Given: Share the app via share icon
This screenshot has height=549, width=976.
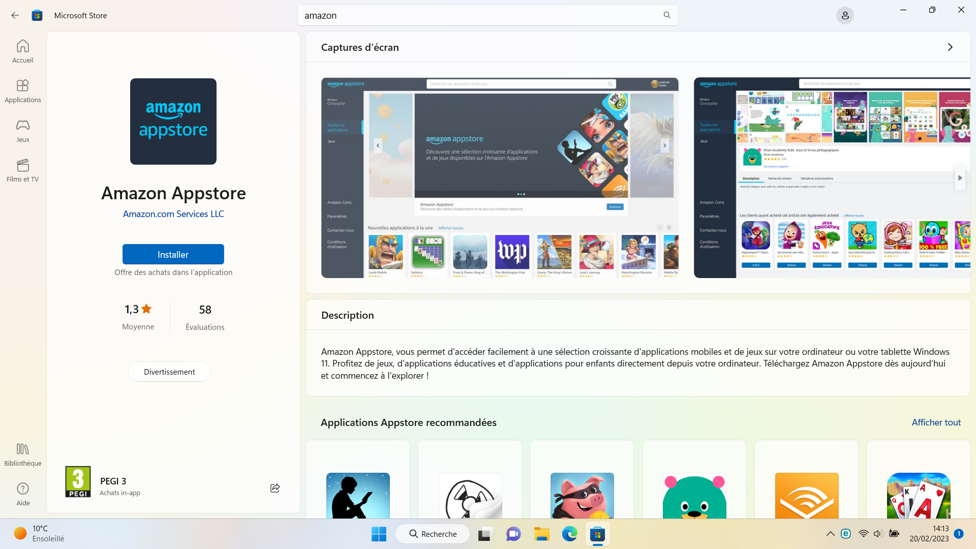Looking at the screenshot, I should pos(275,488).
